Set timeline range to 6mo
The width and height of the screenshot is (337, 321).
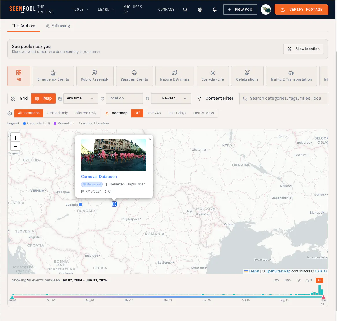[x=288, y=280]
